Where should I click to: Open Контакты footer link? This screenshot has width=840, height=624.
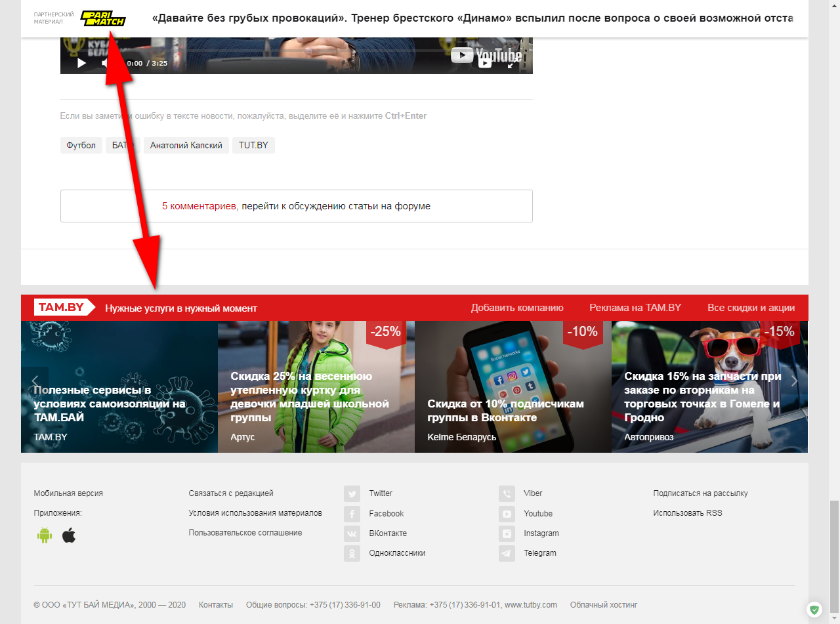[x=216, y=605]
